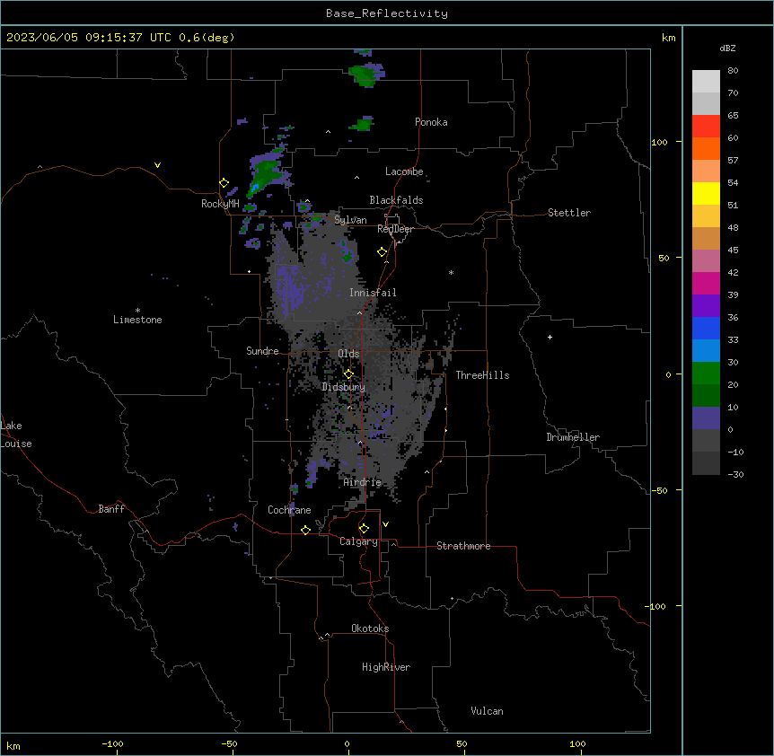Click the Limestone label
The height and width of the screenshot is (756, 774).
(x=137, y=320)
